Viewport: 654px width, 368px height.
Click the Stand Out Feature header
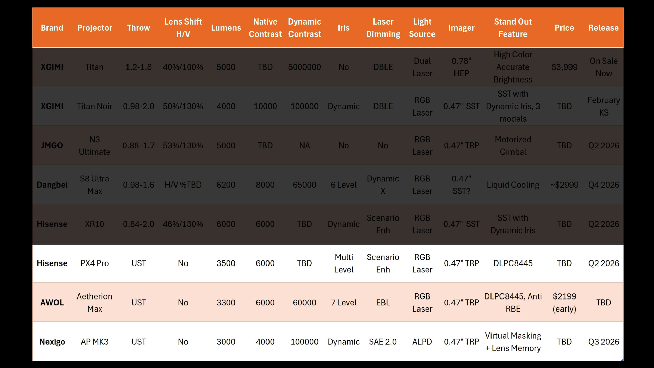pyautogui.click(x=513, y=28)
